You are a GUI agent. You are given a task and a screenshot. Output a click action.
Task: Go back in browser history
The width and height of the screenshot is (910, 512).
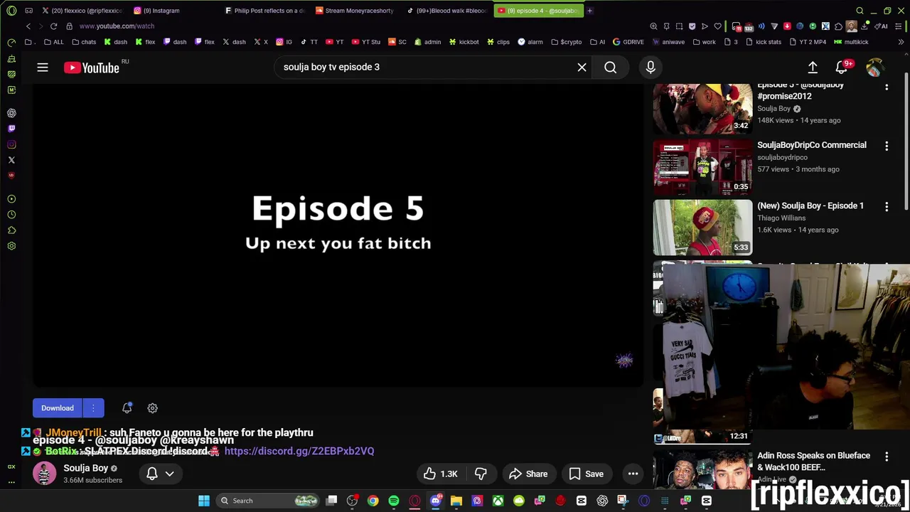coord(28,26)
